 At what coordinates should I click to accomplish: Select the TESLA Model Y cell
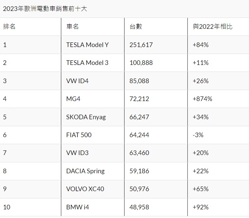[x=87, y=45]
